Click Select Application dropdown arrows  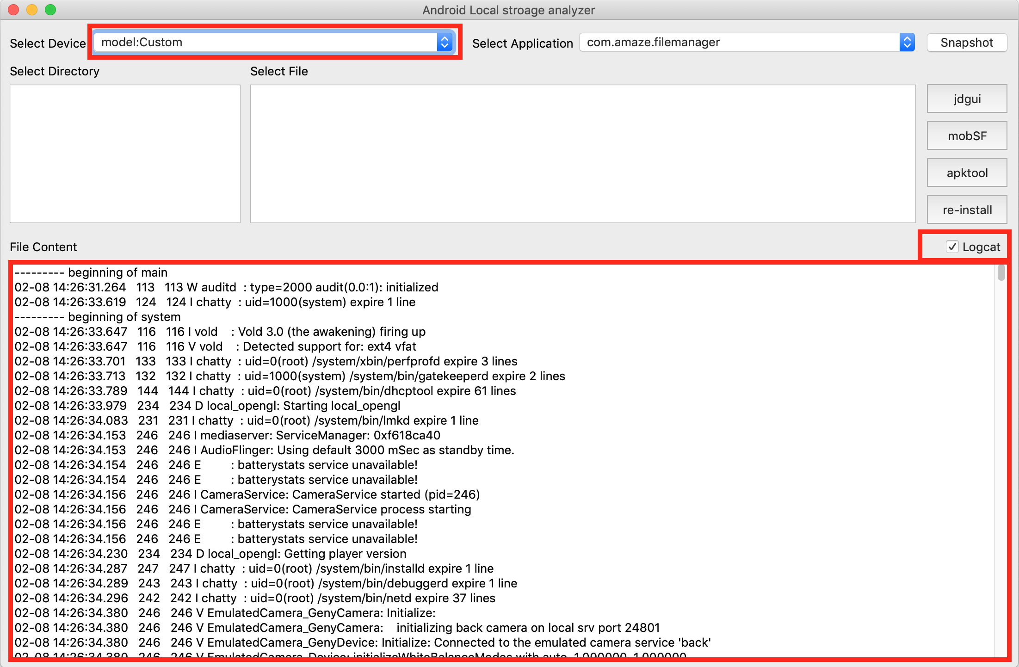click(x=907, y=43)
